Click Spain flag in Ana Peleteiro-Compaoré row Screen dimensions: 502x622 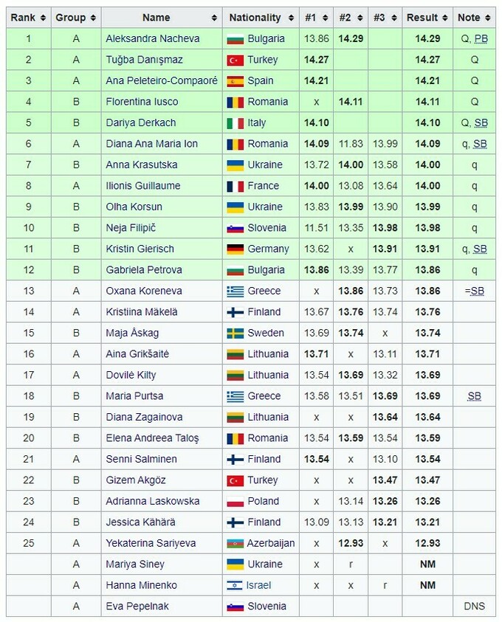pyautogui.click(x=235, y=80)
